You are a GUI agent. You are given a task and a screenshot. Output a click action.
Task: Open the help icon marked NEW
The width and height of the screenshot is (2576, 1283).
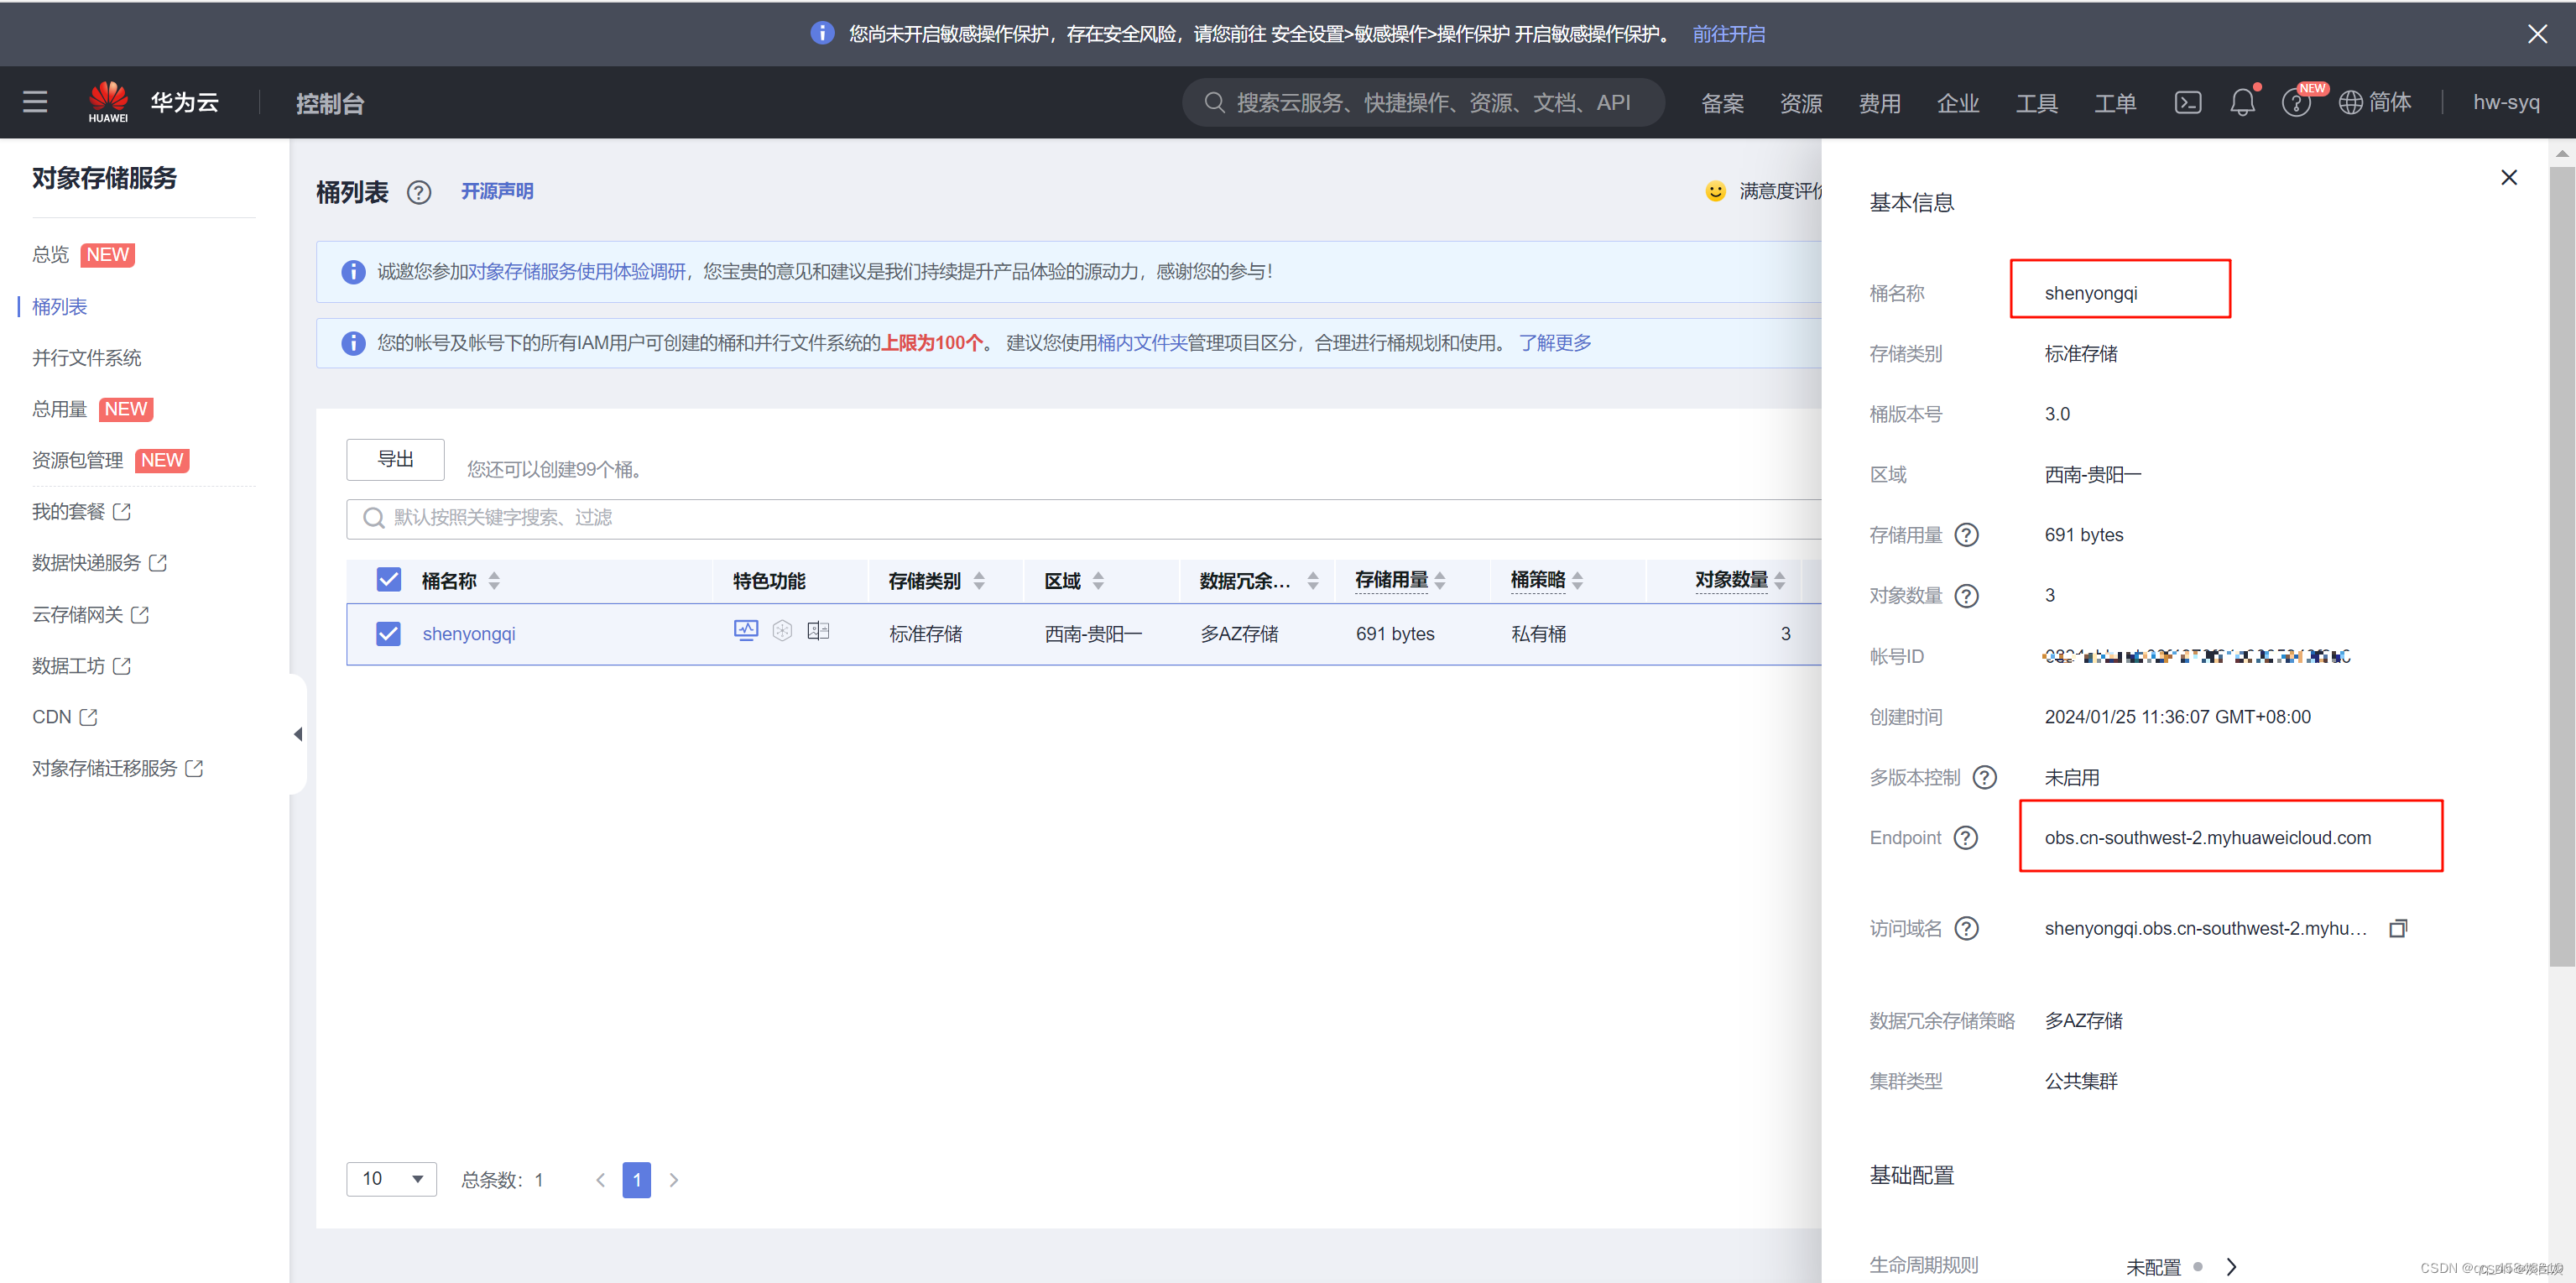click(2295, 103)
